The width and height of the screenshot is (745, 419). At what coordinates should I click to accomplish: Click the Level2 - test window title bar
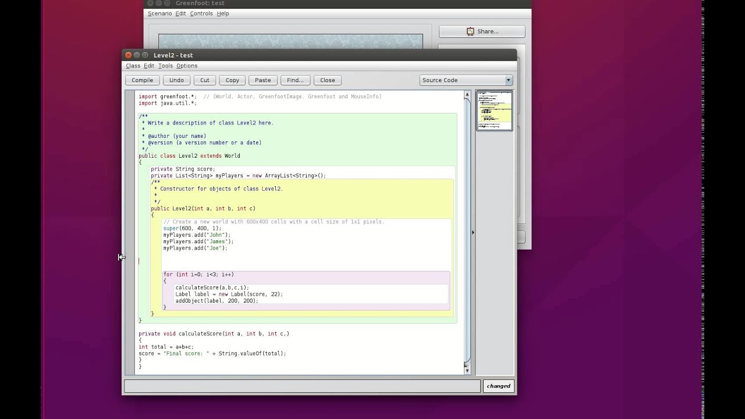click(x=319, y=55)
